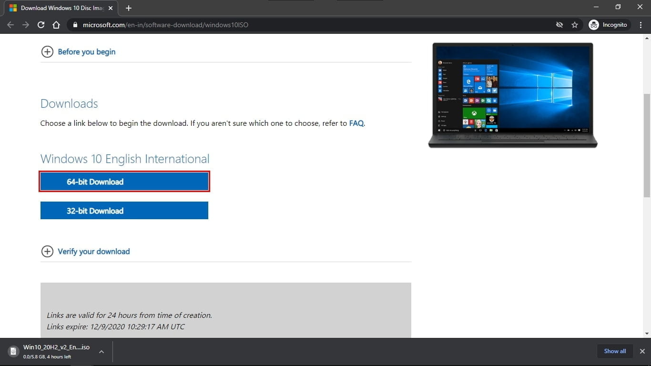Screen dimensions: 651x366
Task: Click the 32-bit Download button
Action: click(x=124, y=211)
